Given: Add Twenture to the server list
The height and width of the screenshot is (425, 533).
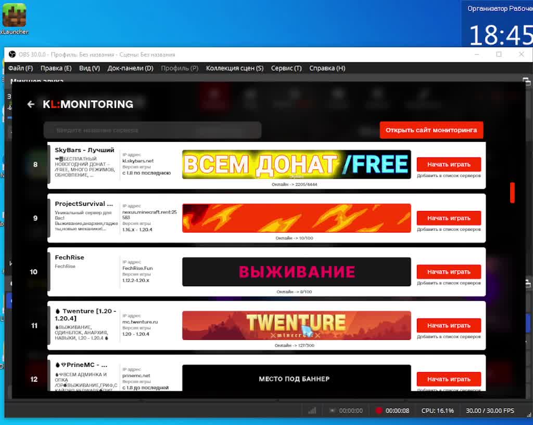Looking at the screenshot, I should tap(449, 337).
